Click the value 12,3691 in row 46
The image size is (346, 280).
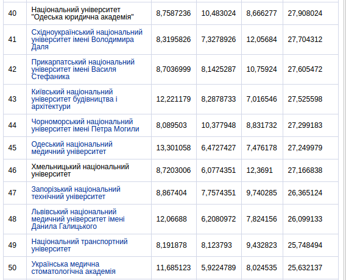[x=259, y=170]
